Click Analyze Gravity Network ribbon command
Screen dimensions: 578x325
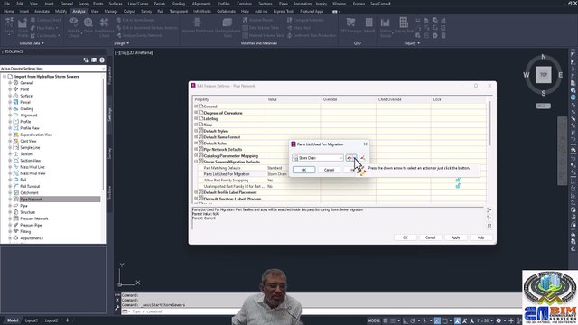click(139, 36)
